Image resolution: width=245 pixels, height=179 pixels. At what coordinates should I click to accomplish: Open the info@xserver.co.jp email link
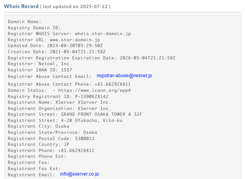tap(79, 174)
